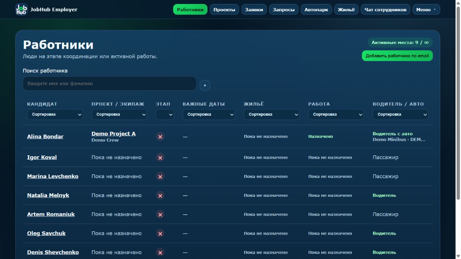
Task: Open Alina Bondar's profile link
Action: [x=45, y=136]
